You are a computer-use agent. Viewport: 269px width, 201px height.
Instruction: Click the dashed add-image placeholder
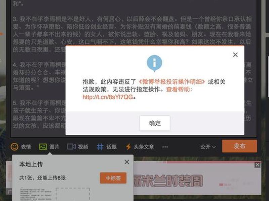(x=73, y=194)
